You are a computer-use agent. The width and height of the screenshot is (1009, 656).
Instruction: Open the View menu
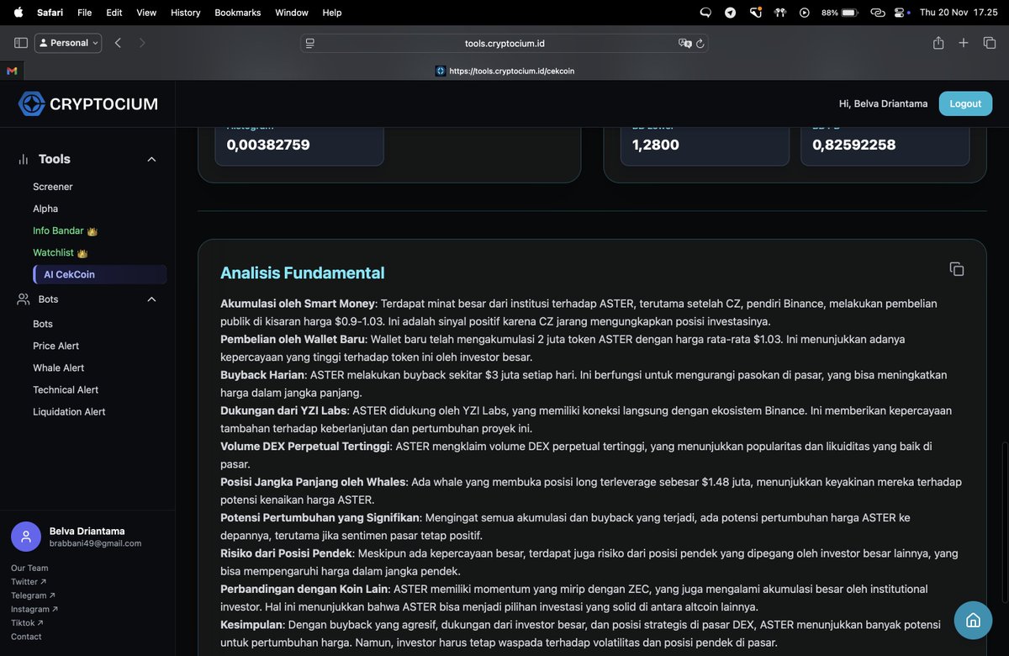point(146,13)
